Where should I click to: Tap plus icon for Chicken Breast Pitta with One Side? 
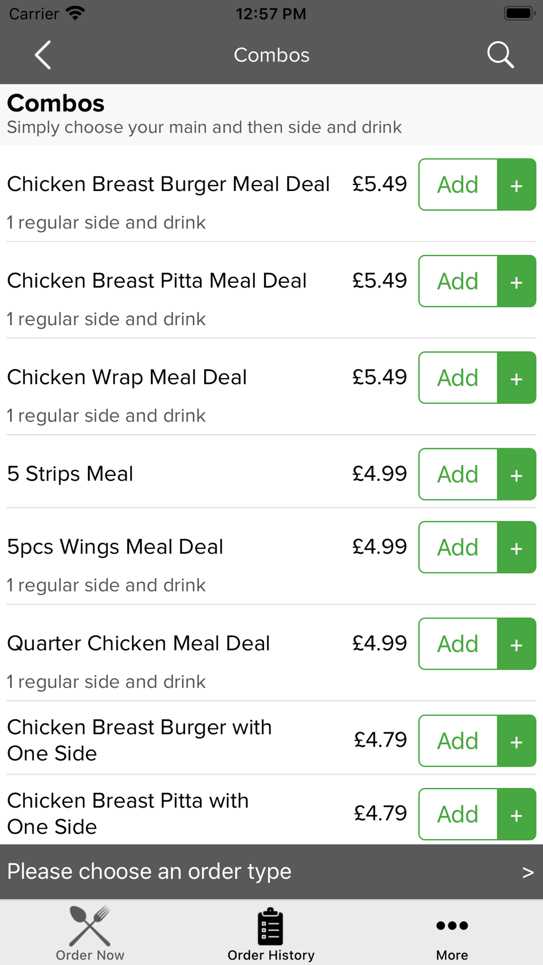(516, 814)
